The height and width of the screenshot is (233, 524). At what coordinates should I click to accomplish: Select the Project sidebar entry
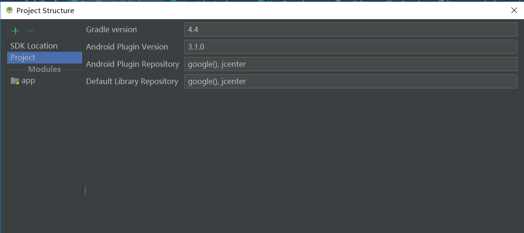point(44,57)
